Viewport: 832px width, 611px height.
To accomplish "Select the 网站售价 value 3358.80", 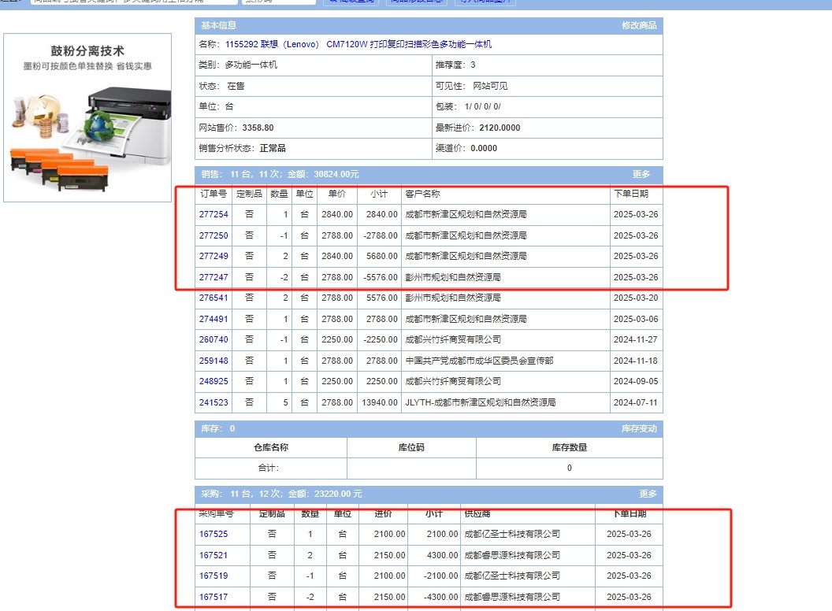I will (x=258, y=128).
